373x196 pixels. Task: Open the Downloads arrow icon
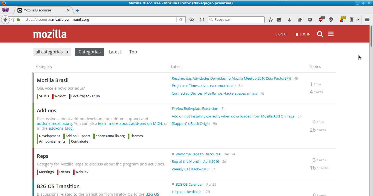click(289, 20)
